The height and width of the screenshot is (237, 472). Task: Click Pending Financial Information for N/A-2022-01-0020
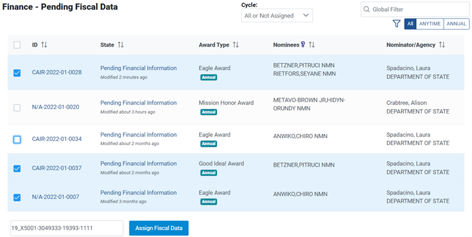[x=139, y=102]
